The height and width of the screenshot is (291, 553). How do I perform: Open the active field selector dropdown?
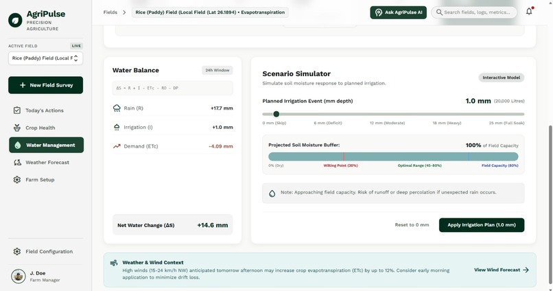(45, 58)
